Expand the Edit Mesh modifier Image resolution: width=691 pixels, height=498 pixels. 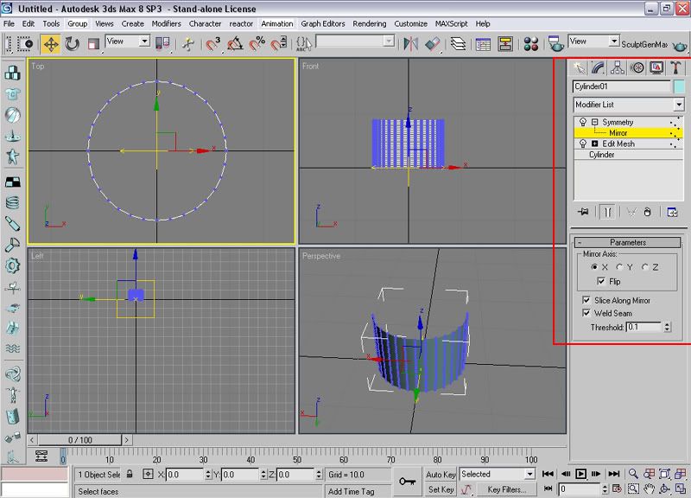coord(594,144)
